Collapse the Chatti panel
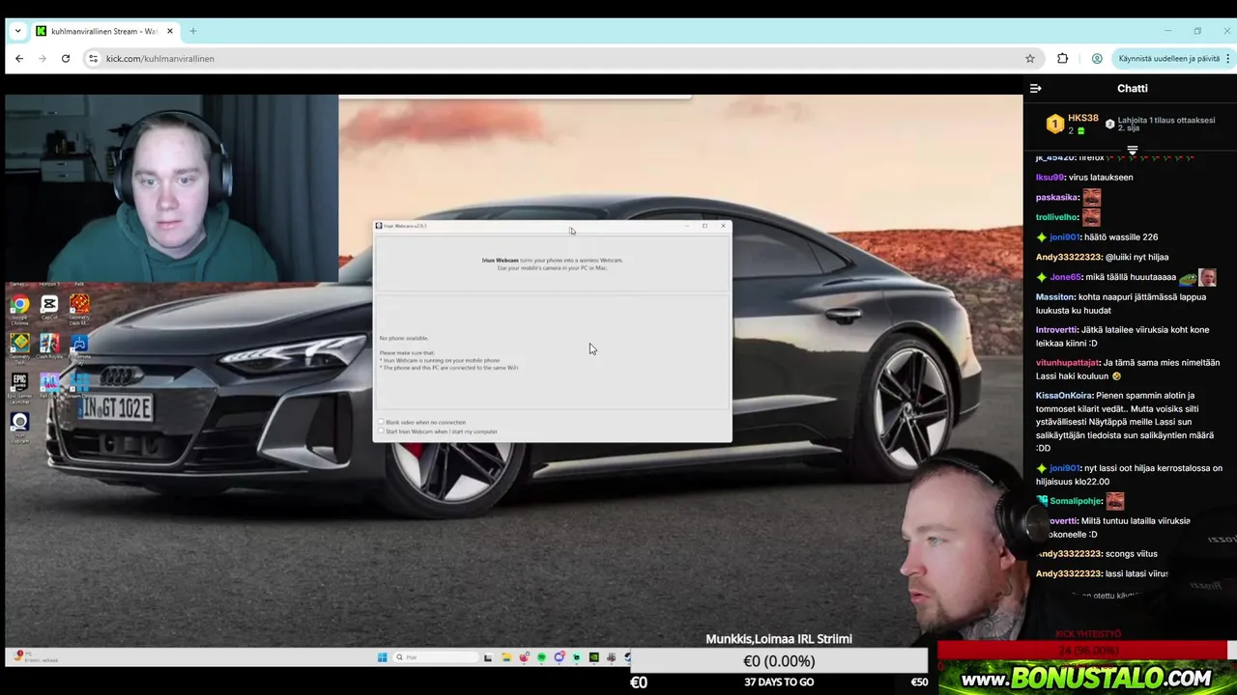 tap(1036, 88)
